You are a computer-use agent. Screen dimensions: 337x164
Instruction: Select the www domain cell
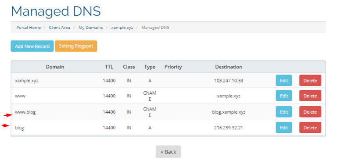[x=20, y=96]
